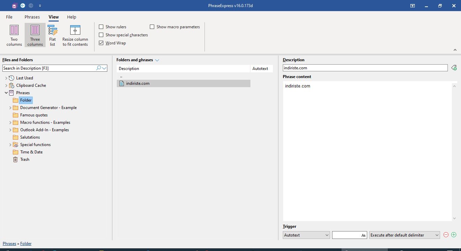Uncheck the Word Wrap checkbox

101,43
